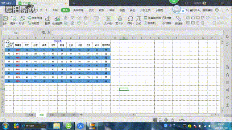
Task: Open the quick access toolbar customize arrow
Action: pyautogui.click(x=46, y=10)
